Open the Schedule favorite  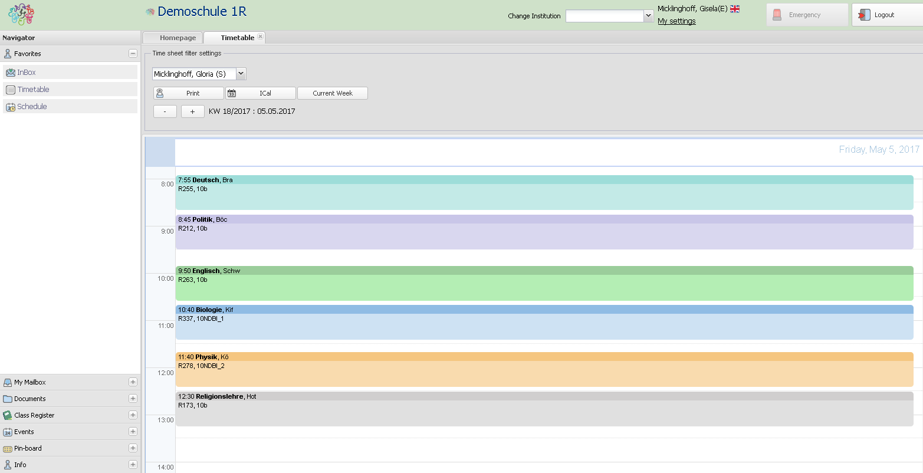coord(32,107)
